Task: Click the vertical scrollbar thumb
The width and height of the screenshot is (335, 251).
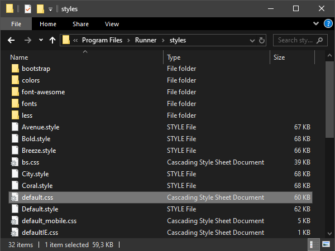Action: click(329, 99)
